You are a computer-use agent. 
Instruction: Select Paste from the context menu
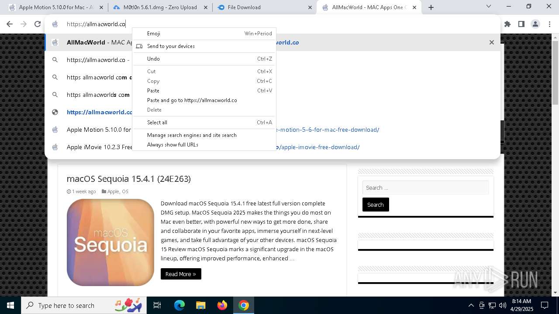(x=204, y=91)
